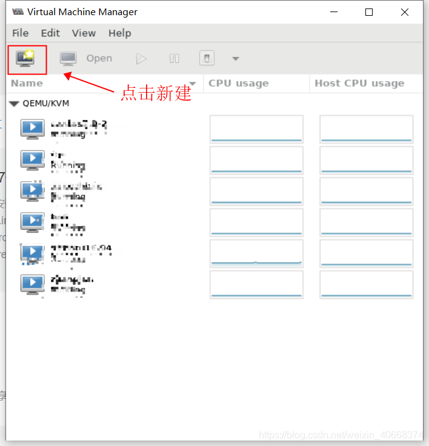Select the fourth VM's running icon
429x446 pixels.
(x=33, y=222)
